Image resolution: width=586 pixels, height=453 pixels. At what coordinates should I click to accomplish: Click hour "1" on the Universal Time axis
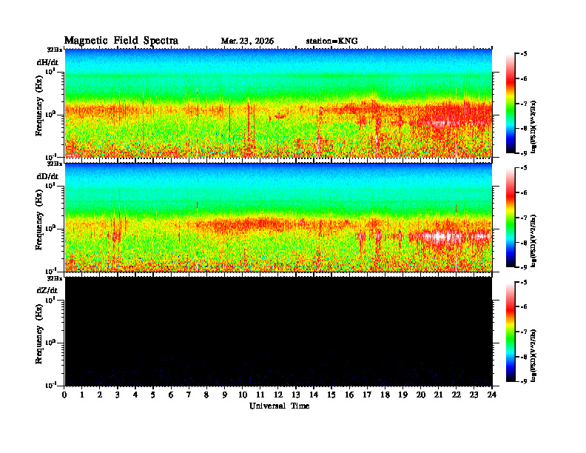click(x=82, y=395)
